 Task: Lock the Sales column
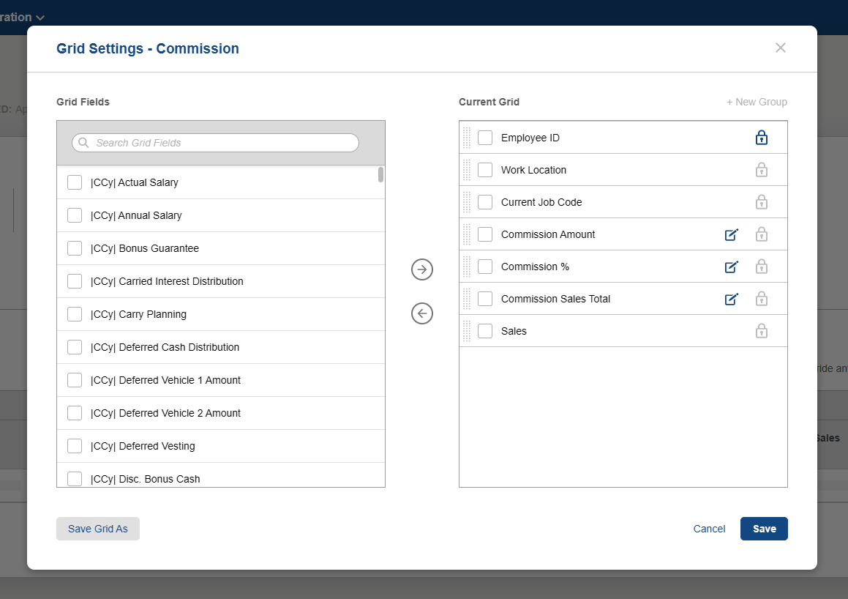click(761, 331)
